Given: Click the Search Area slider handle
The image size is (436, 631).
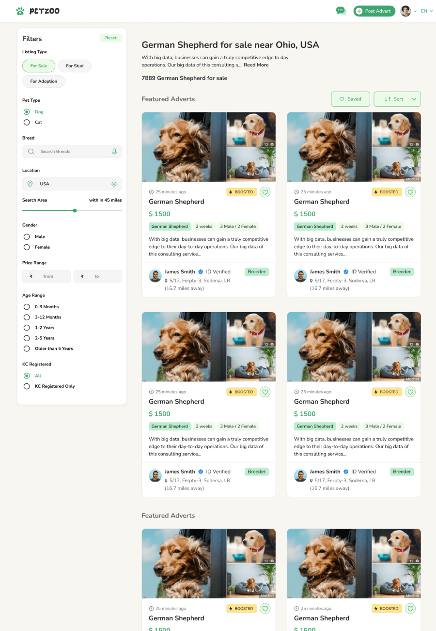Looking at the screenshot, I should click(75, 210).
